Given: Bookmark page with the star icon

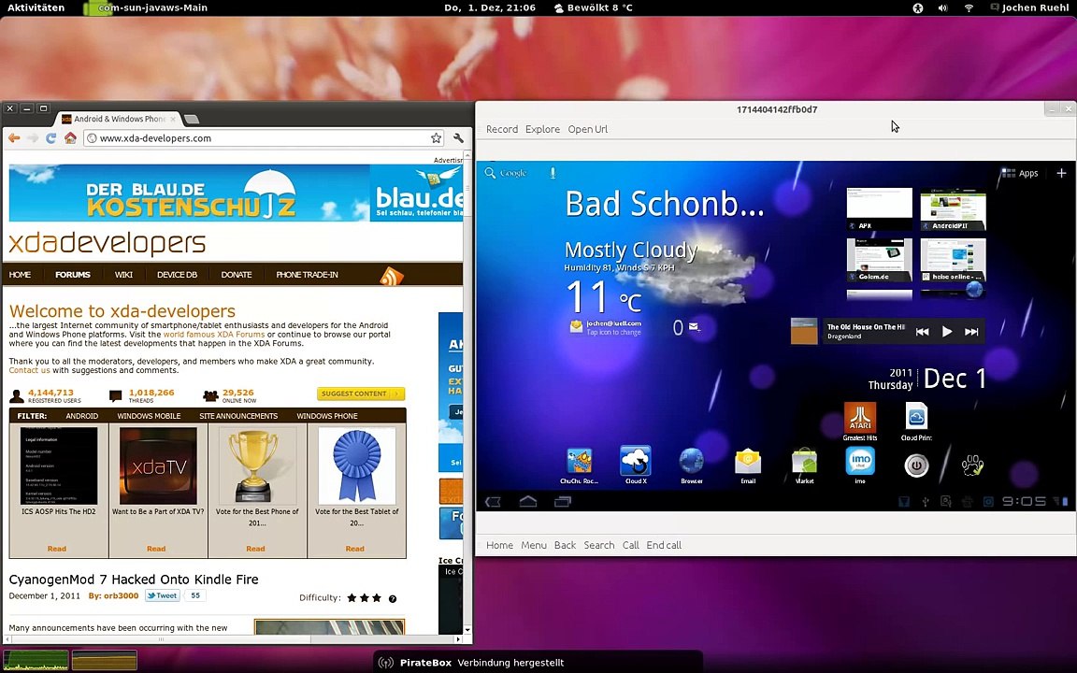Looking at the screenshot, I should tap(437, 138).
